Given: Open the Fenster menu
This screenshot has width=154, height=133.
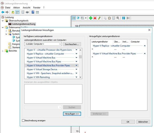Looking at the screenshot, I should tap(37, 8).
